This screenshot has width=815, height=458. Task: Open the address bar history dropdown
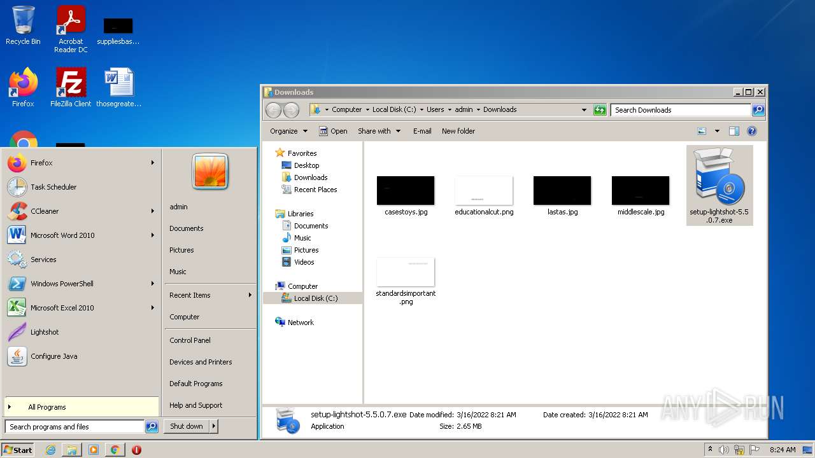click(x=584, y=110)
